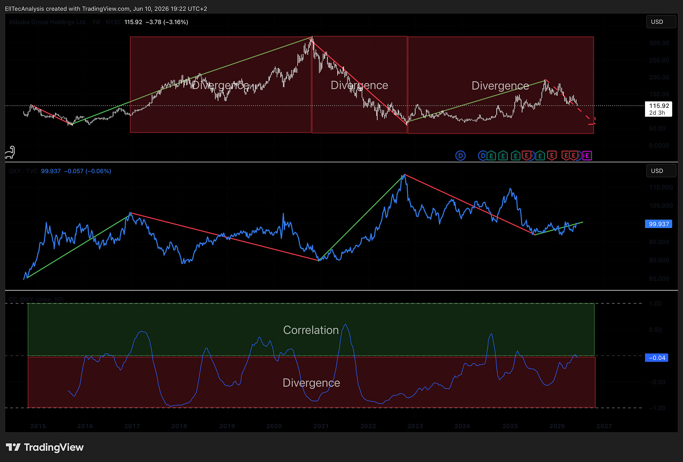Click the 115.92 value in the Alibaba legend
This screenshot has width=683, height=462.
pos(133,22)
